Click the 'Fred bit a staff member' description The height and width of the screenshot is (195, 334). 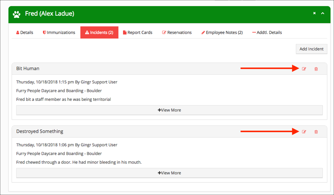point(64,99)
